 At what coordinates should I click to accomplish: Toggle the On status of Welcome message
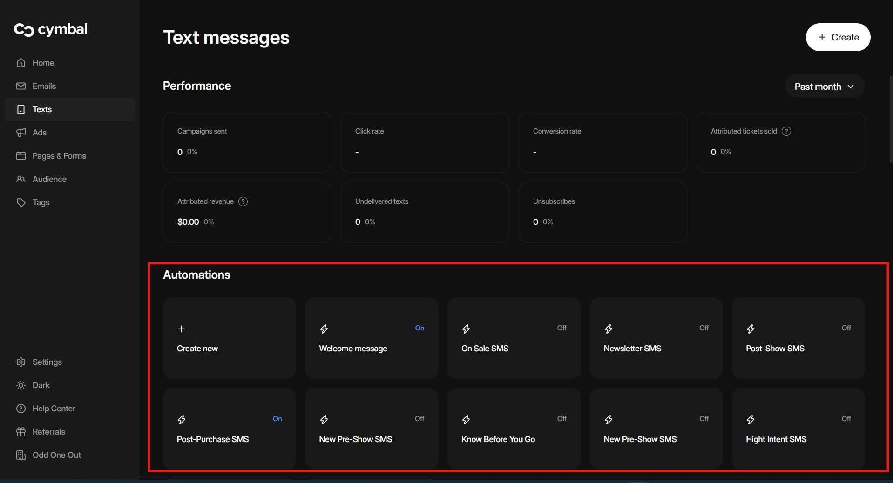pos(419,328)
